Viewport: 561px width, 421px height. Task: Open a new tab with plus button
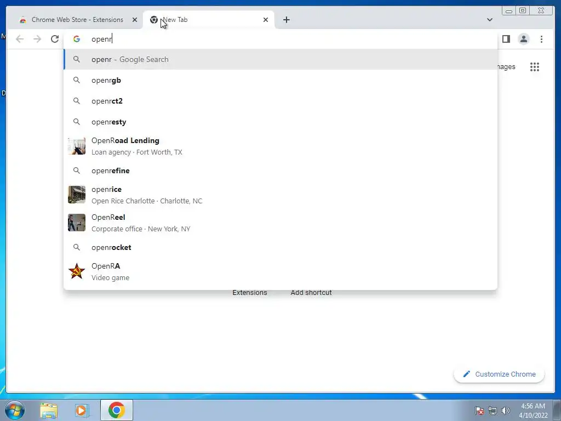coord(286,20)
